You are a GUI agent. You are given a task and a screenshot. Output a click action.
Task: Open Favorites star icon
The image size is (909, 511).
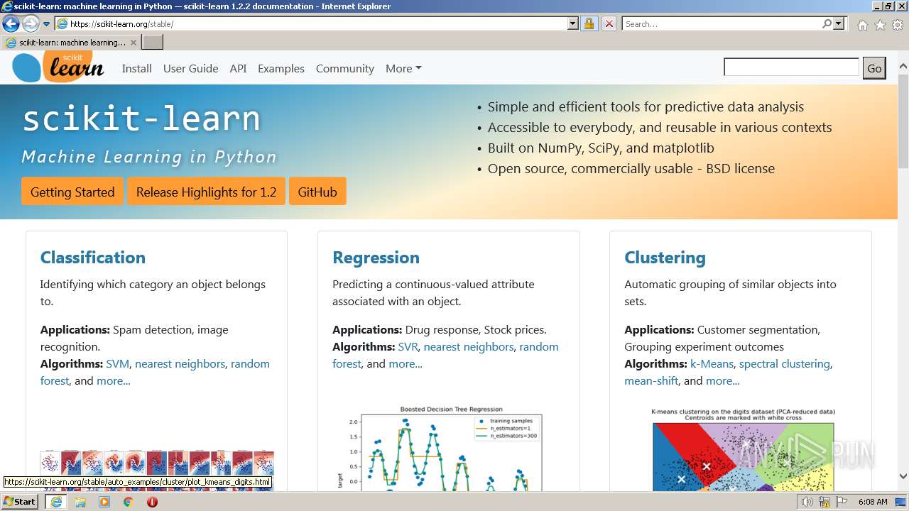pos(880,25)
